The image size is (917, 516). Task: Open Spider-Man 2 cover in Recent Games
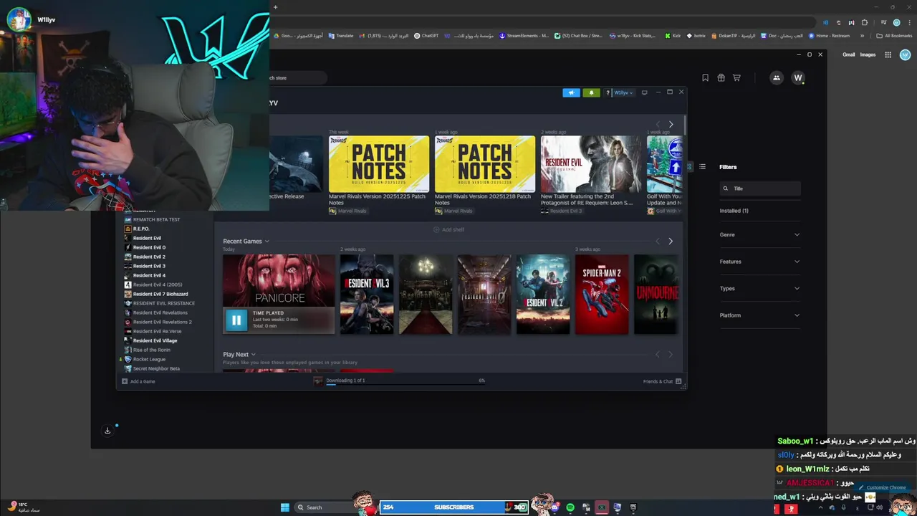click(x=602, y=294)
